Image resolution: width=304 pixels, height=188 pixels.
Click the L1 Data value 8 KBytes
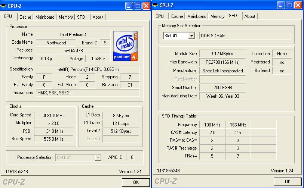click(121, 116)
